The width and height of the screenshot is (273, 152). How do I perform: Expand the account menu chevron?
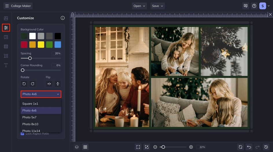(x=269, y=6)
